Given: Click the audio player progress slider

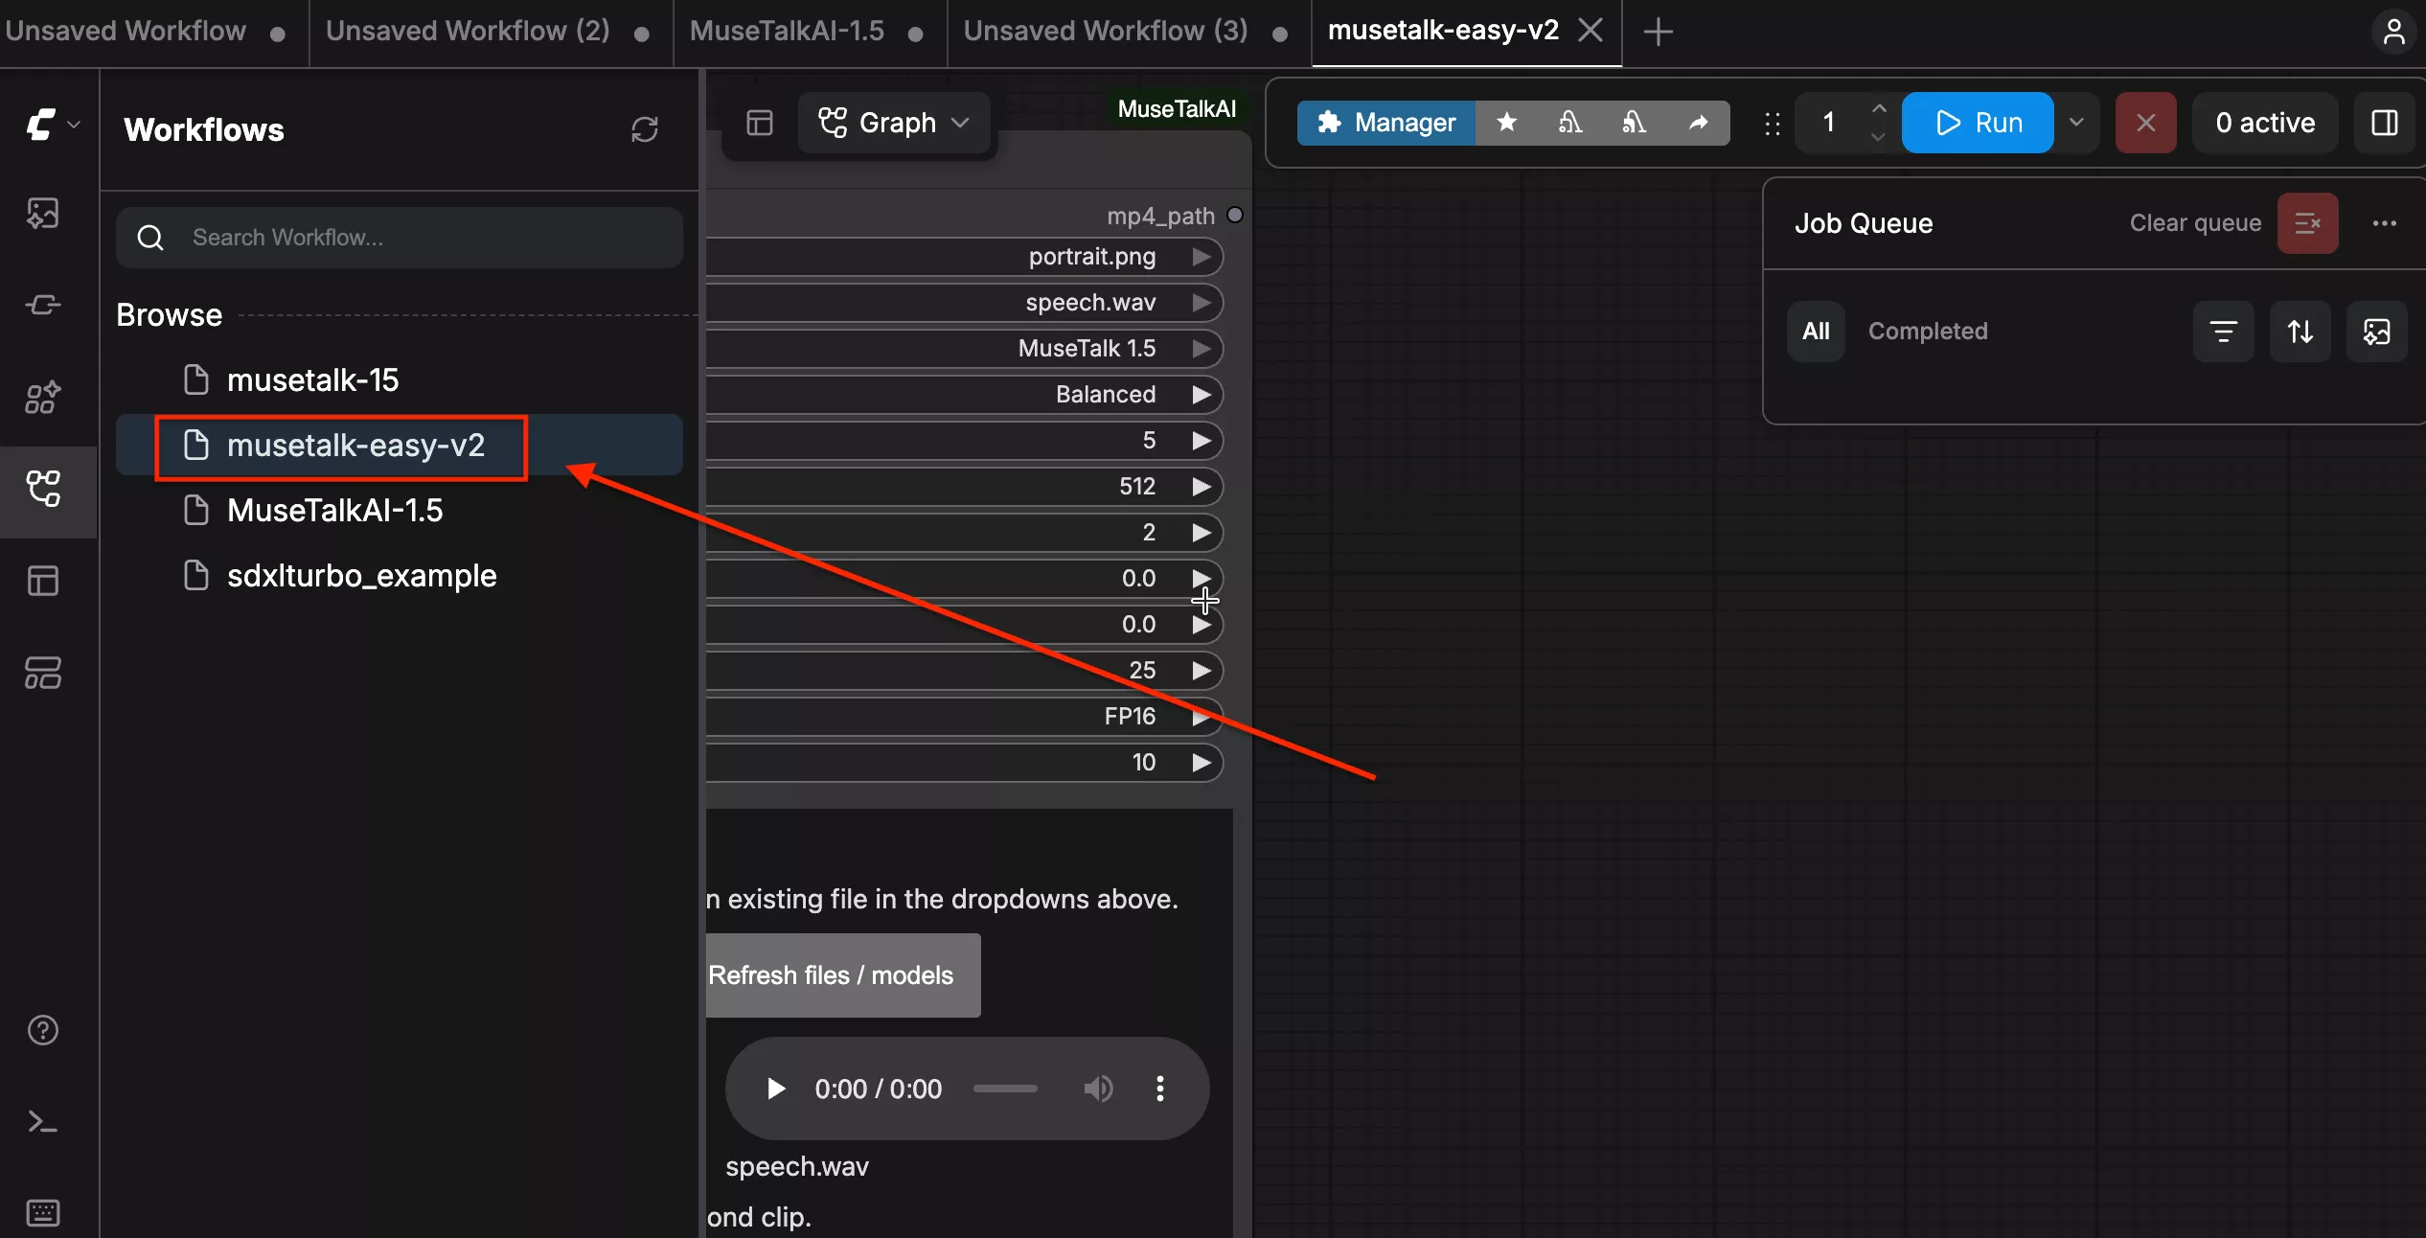Looking at the screenshot, I should tap(1005, 1089).
